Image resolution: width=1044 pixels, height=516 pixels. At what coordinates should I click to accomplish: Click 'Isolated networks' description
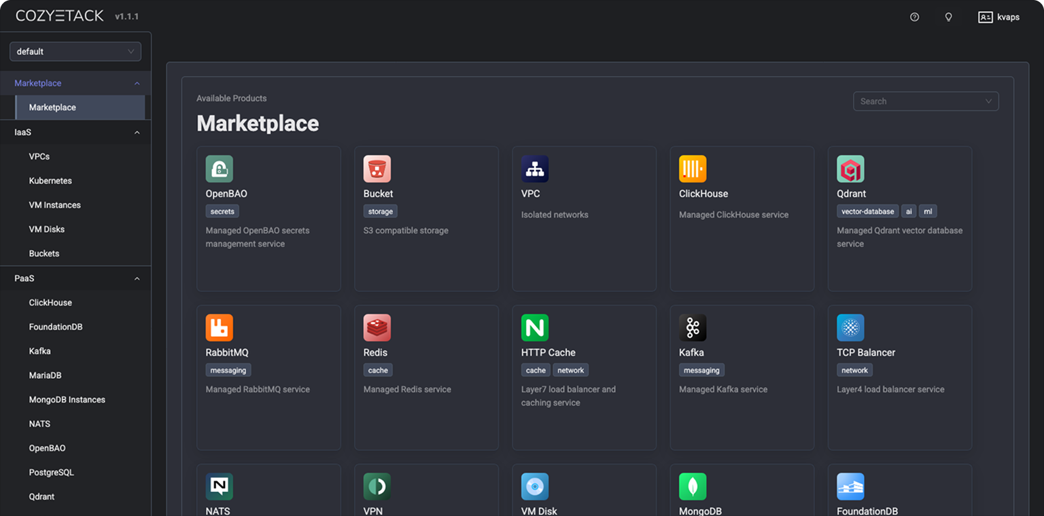pyautogui.click(x=555, y=215)
